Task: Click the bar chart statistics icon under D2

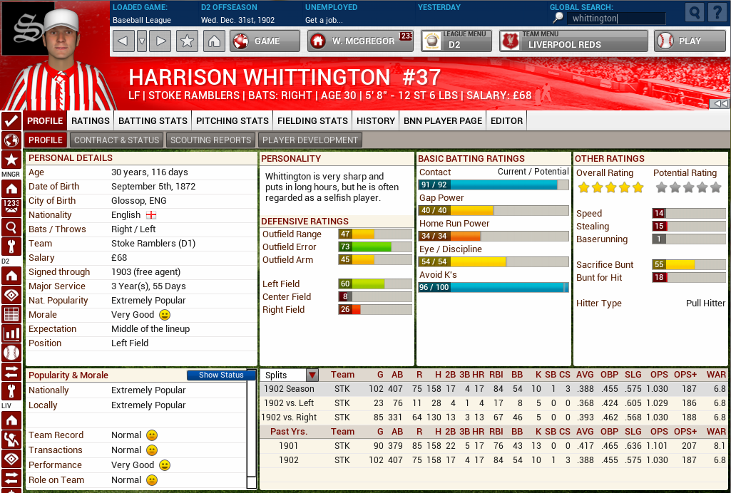Action: coord(10,333)
